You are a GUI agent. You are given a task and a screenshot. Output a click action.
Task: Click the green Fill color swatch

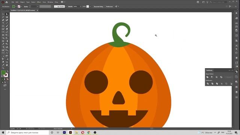tap(3, 72)
